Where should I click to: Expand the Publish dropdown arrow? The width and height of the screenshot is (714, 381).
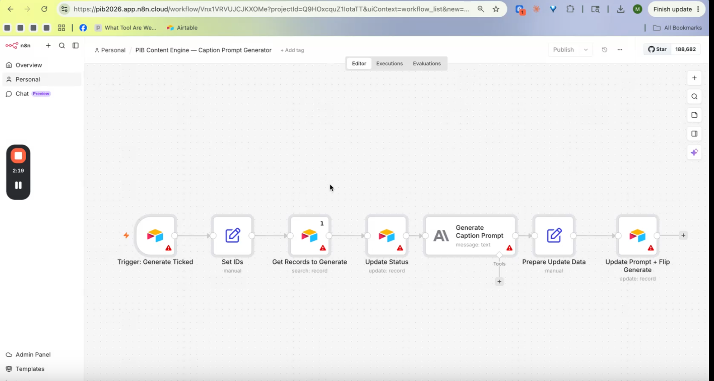(586, 50)
